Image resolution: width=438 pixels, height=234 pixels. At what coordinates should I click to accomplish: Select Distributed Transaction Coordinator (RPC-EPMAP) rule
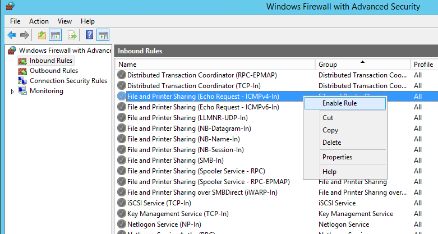click(x=202, y=75)
